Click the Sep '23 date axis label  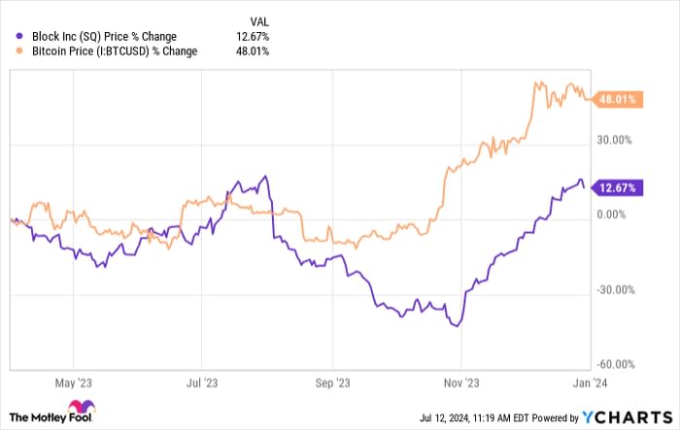pyautogui.click(x=333, y=382)
